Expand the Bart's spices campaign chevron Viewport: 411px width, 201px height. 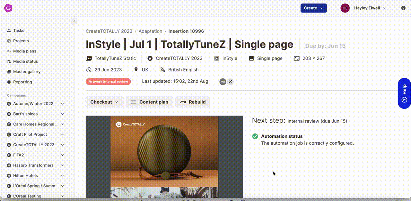62,114
